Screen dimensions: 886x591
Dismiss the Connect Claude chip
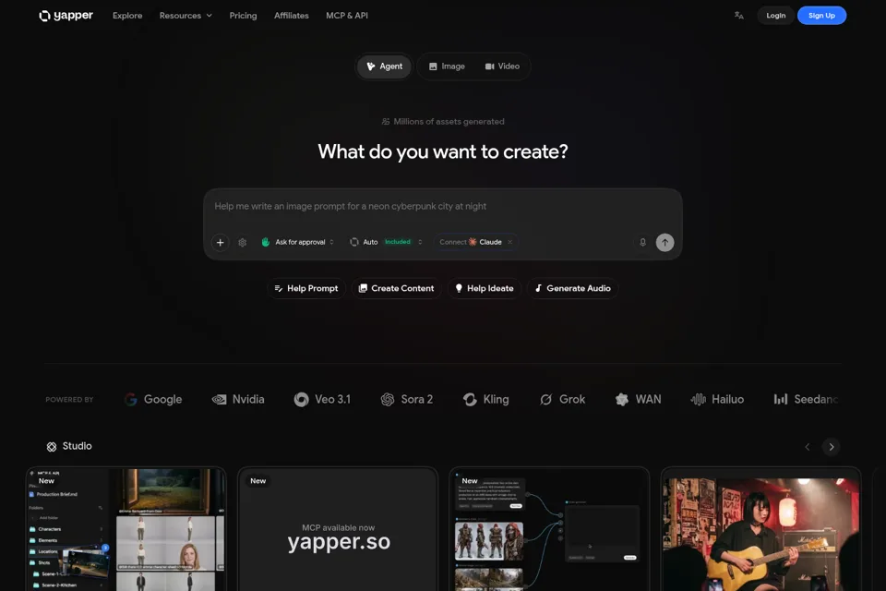point(509,242)
